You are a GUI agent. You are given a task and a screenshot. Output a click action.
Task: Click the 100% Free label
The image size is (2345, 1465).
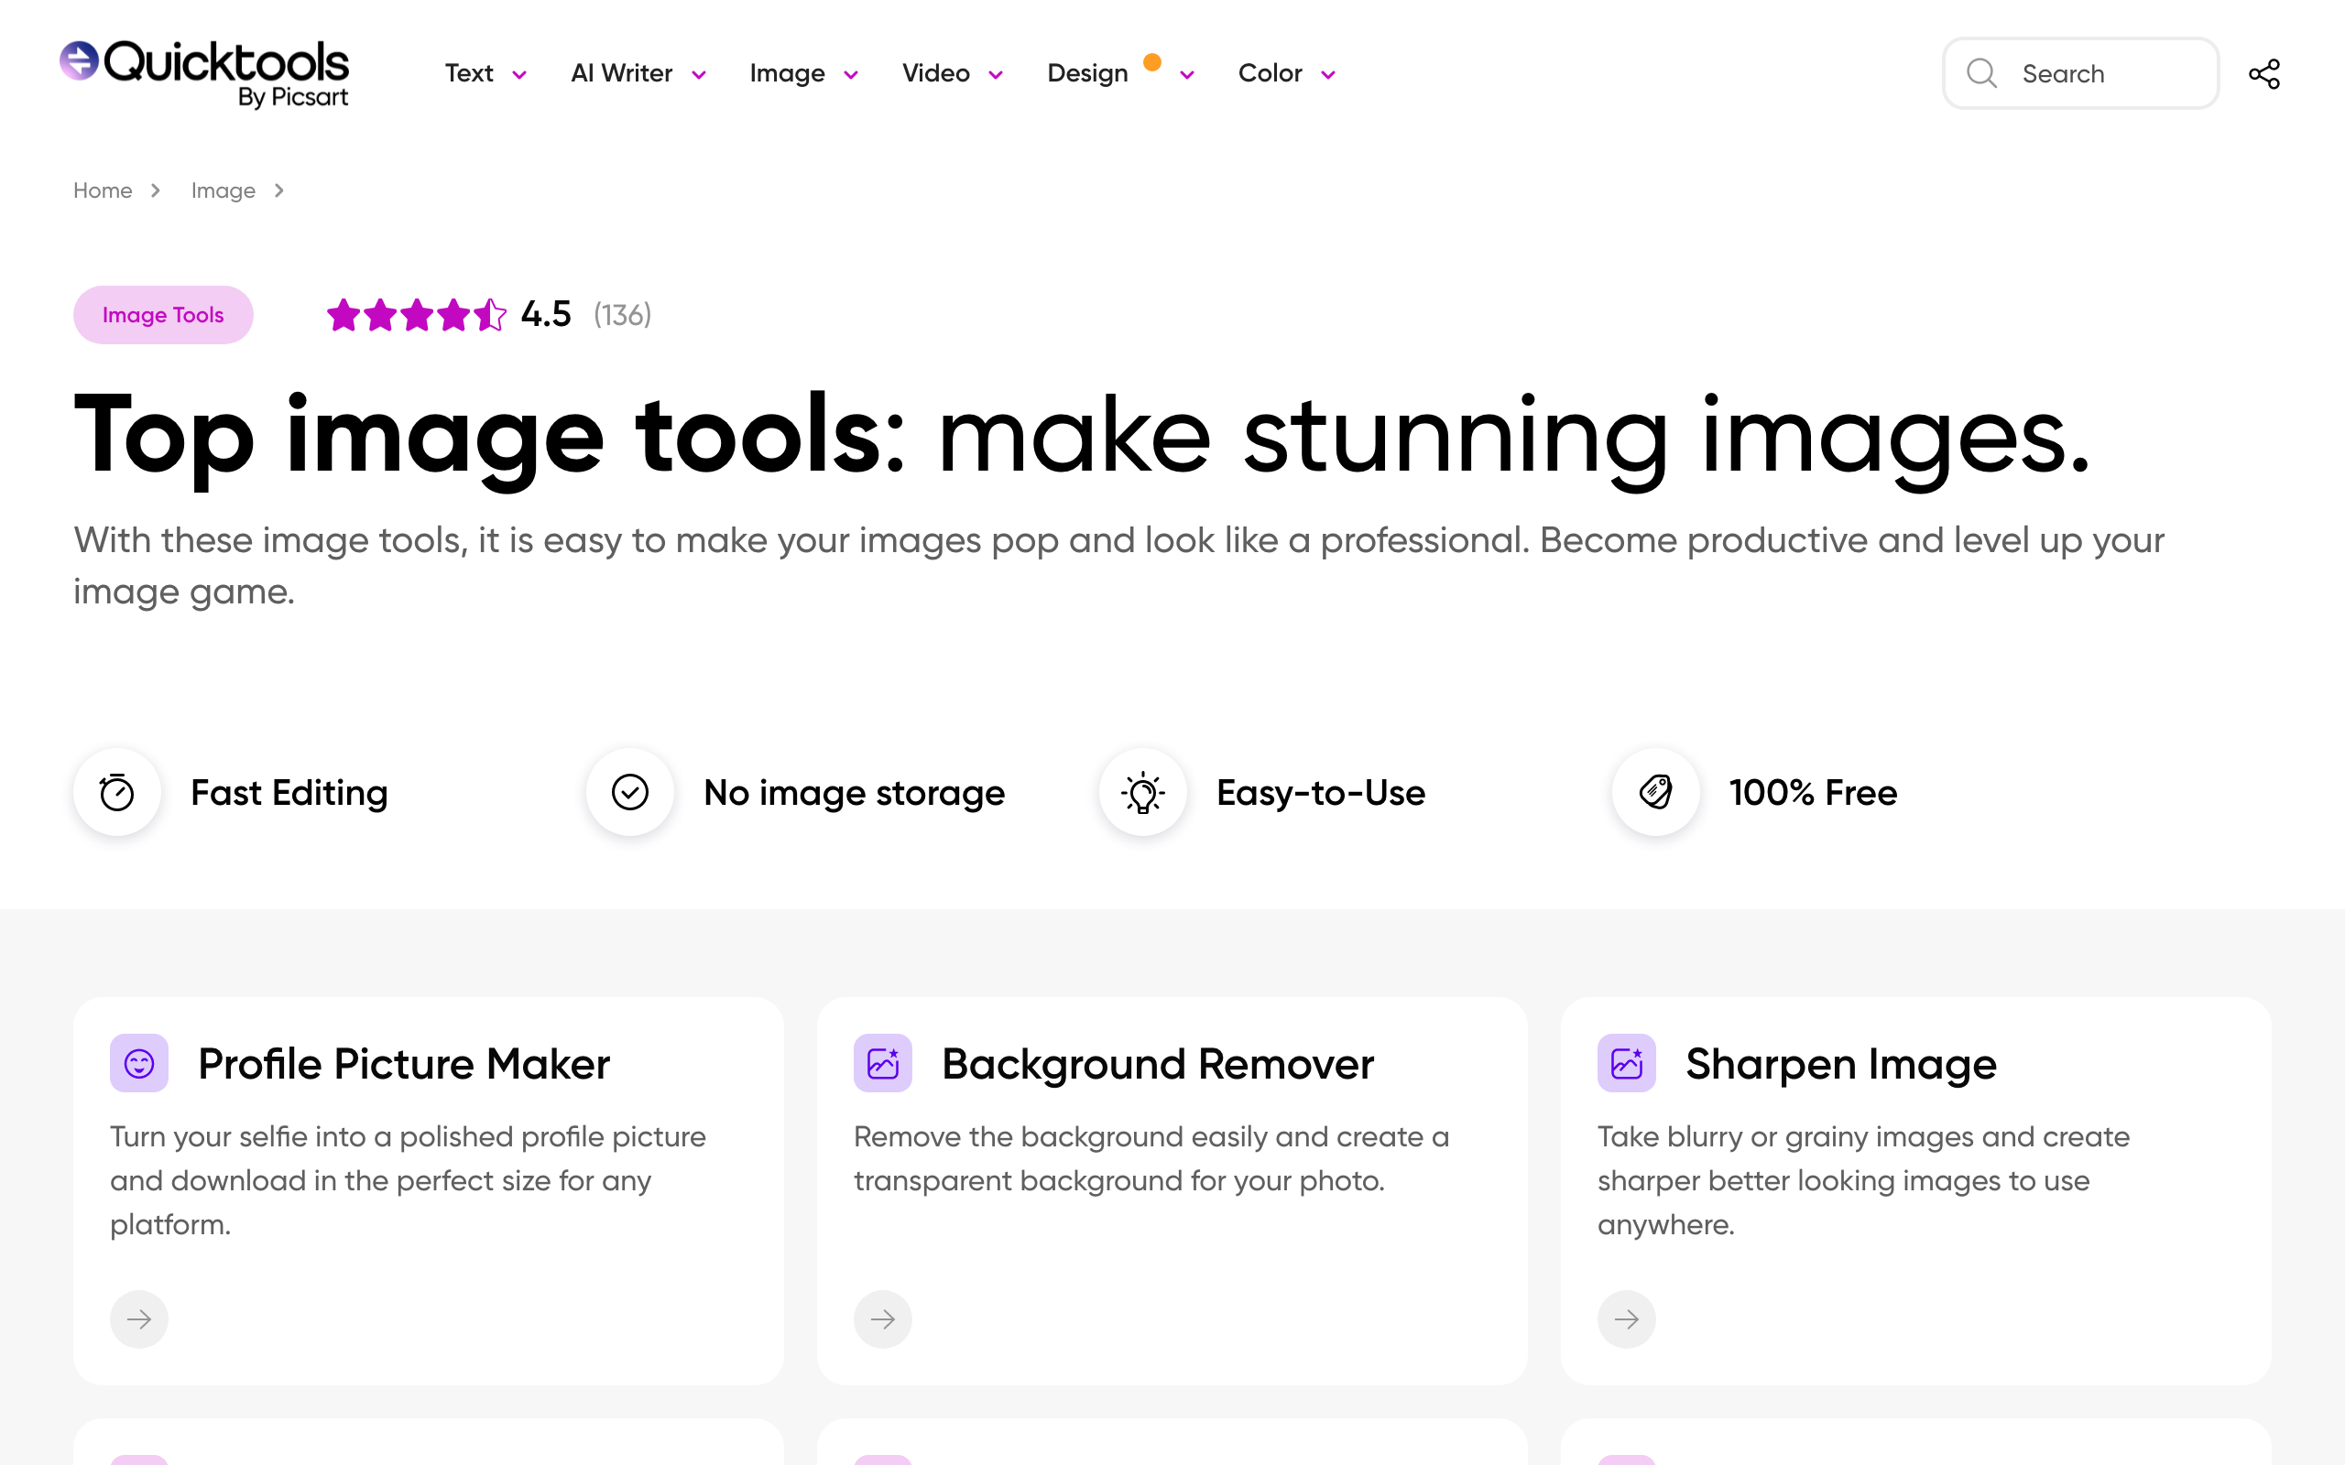[1813, 793]
